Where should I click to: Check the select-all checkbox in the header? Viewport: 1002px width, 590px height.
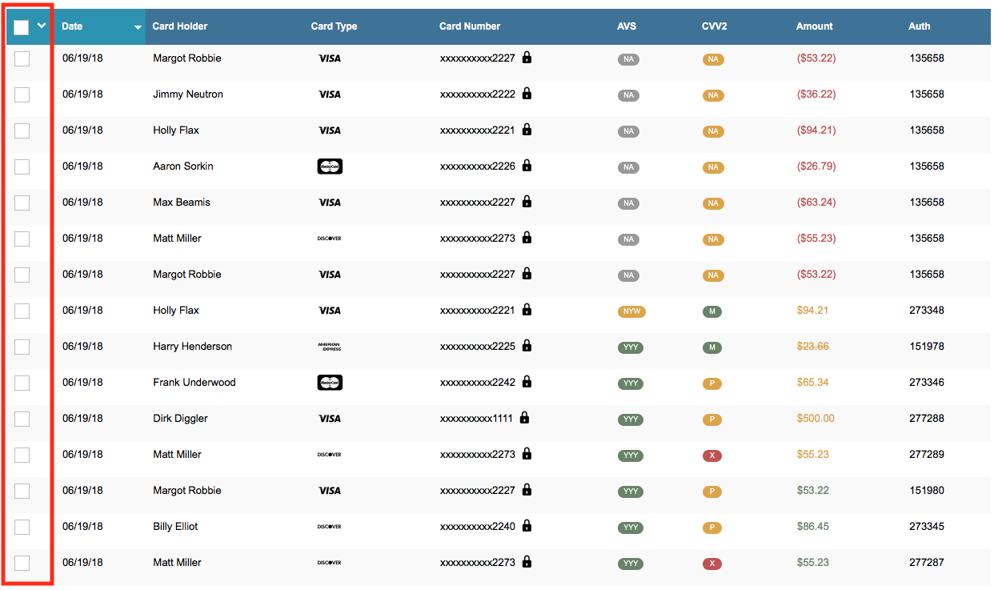click(20, 26)
